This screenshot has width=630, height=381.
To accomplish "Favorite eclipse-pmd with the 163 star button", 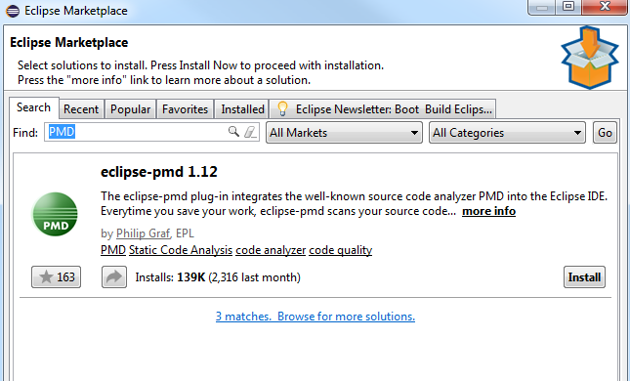I will click(x=57, y=276).
